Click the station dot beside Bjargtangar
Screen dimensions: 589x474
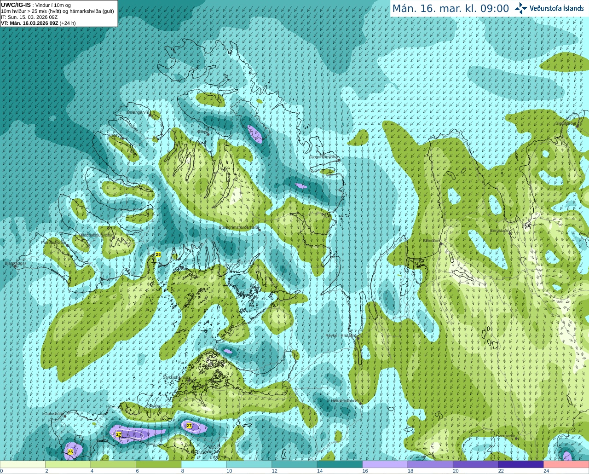point(15,266)
